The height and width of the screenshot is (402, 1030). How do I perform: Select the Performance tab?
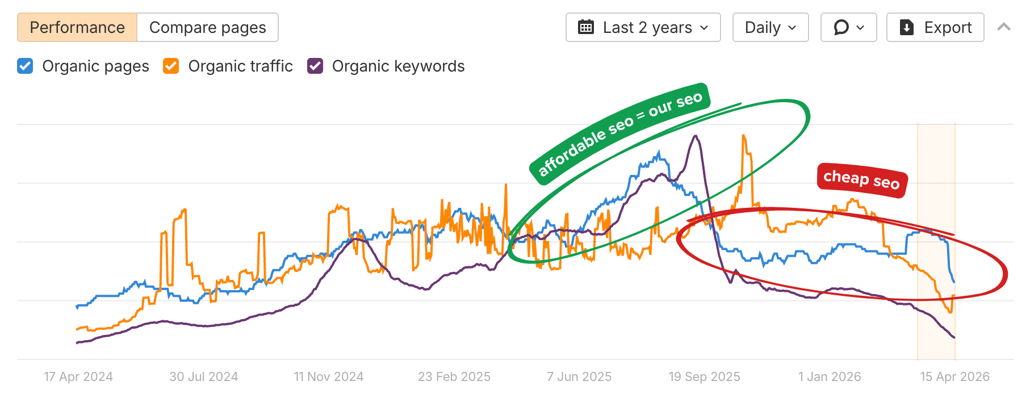(x=78, y=27)
